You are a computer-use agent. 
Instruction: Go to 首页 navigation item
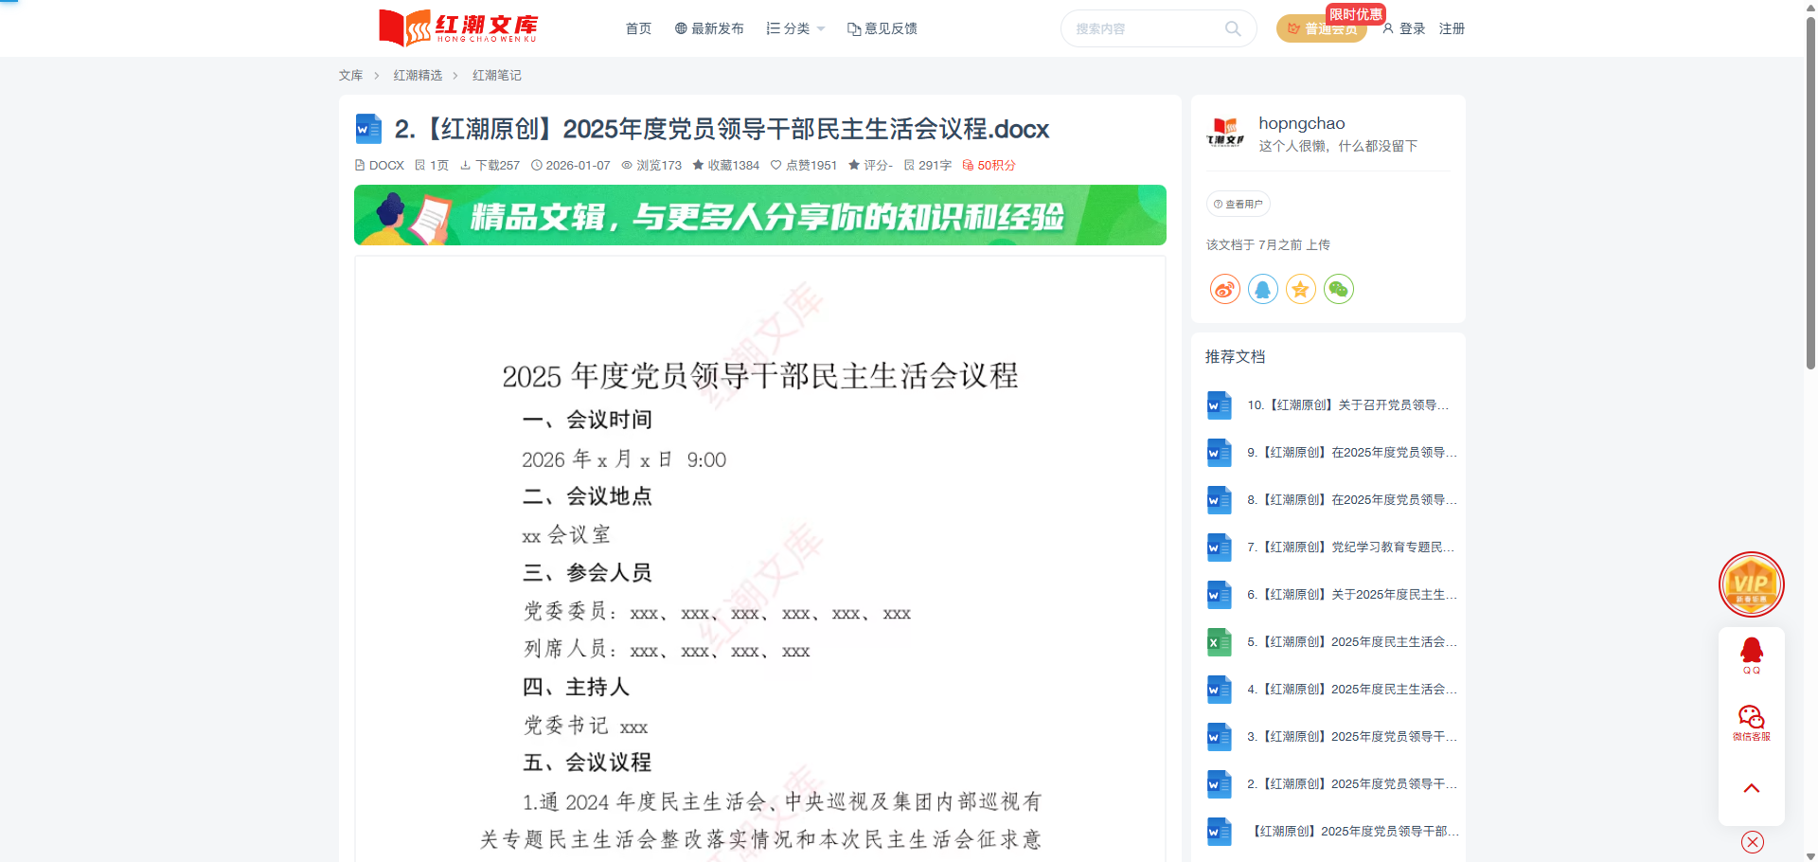click(x=638, y=28)
